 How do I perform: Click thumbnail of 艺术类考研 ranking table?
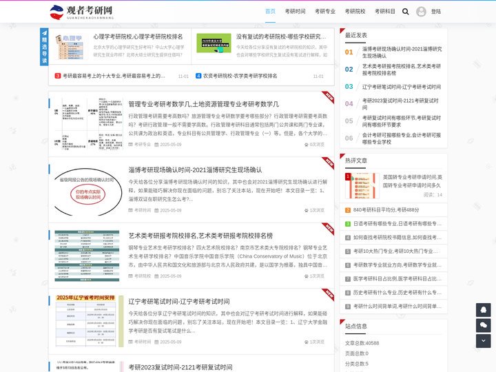[87, 256]
